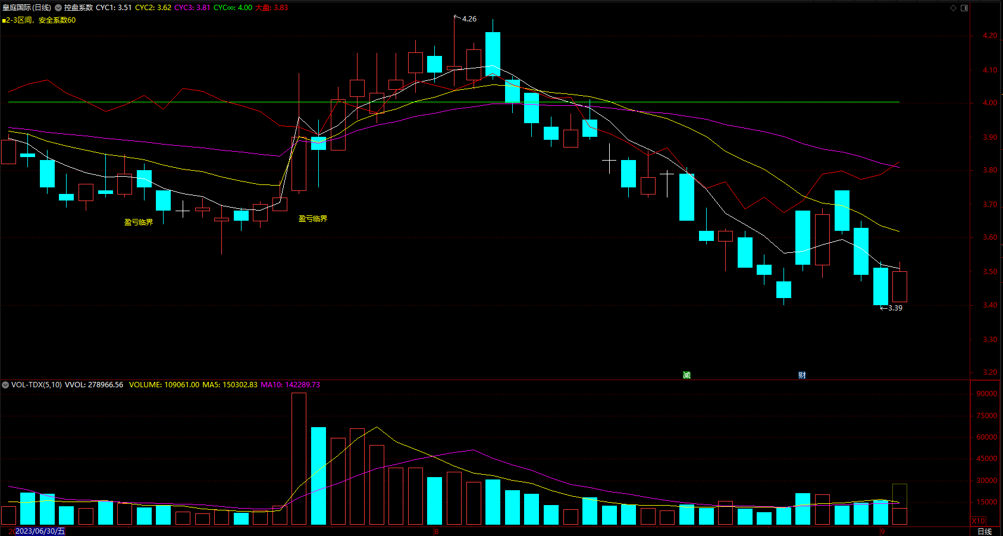Click the CYC1: 3.51 indicator value
This screenshot has width=1003, height=536.
(x=114, y=8)
